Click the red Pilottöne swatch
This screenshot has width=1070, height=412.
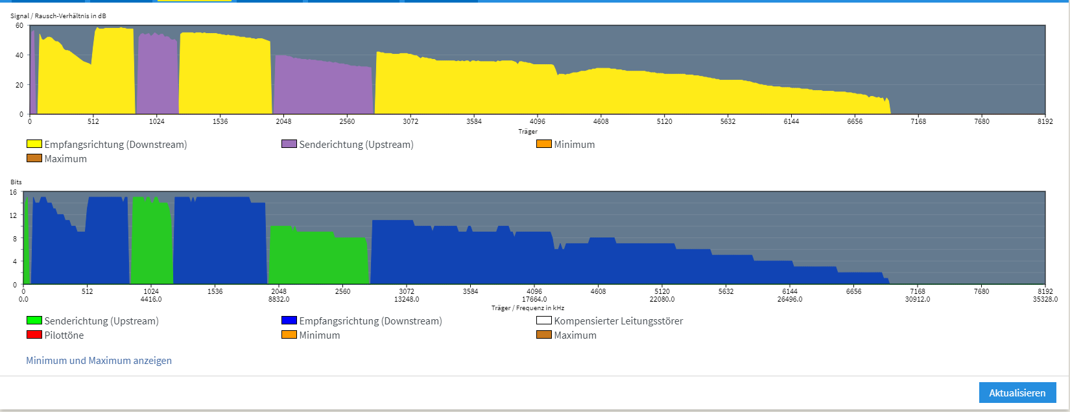(34, 335)
